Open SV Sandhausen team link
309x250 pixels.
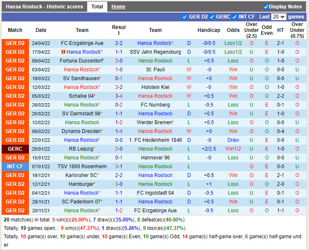[x=81, y=78]
